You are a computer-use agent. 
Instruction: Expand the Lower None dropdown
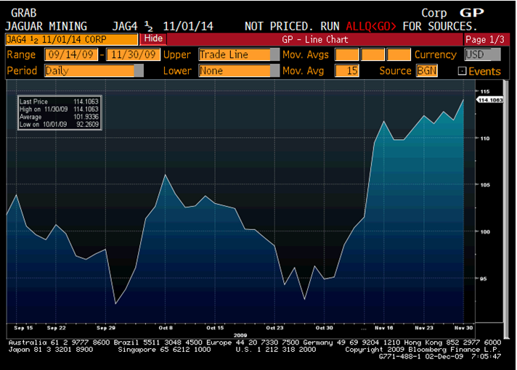(x=238, y=71)
